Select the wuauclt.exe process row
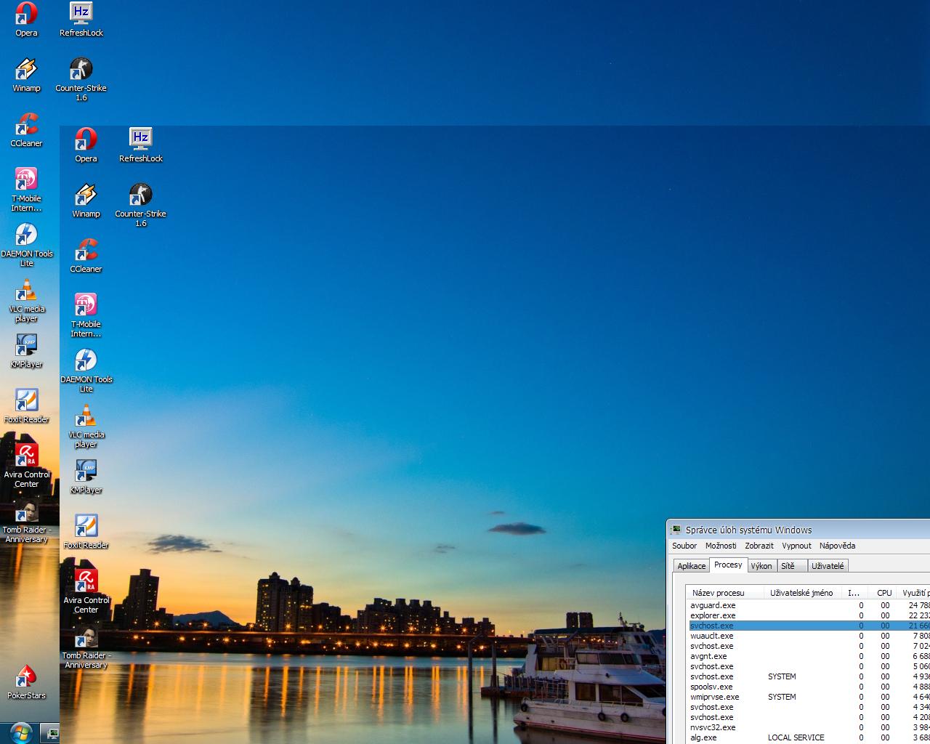The image size is (930, 744). point(712,636)
